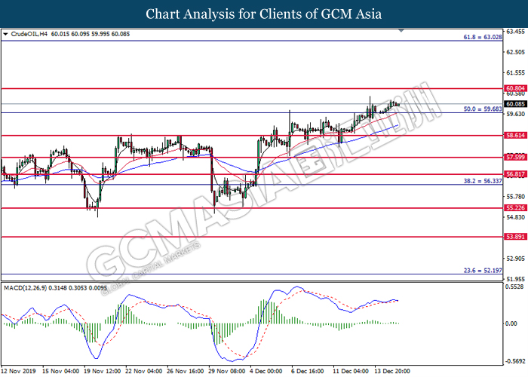Click the small triangle beside CrudeOIL,H4
Viewport: 528px width, 377px height.
click(5, 34)
